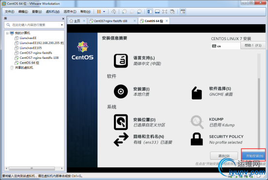Select CentOS7-nginx-fastdfs virtual machine
Image resolution: width=268 pixels, height=180 pixels.
36,53
